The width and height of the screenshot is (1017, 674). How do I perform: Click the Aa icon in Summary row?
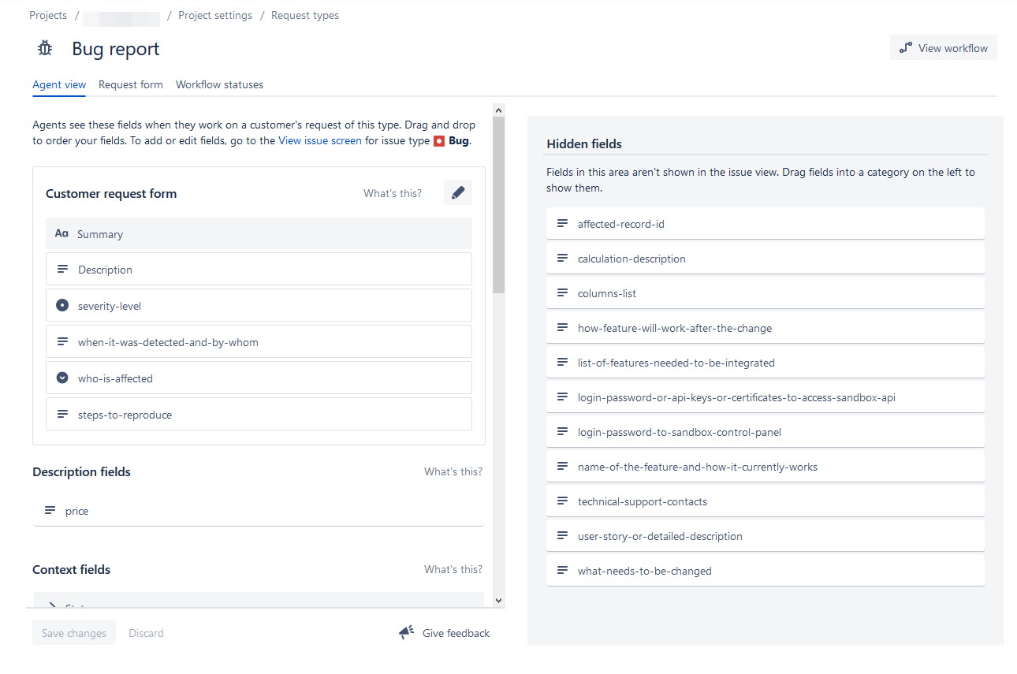tap(61, 234)
